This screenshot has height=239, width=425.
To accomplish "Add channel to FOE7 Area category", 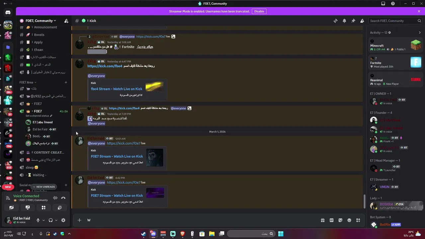I will tap(66, 82).
